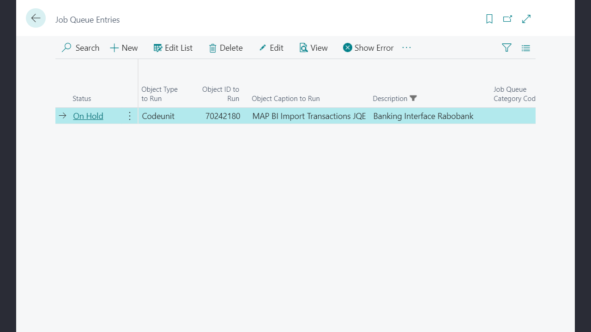This screenshot has width=591, height=332.
Task: Click Object Caption to Run column header
Action: pos(286,99)
